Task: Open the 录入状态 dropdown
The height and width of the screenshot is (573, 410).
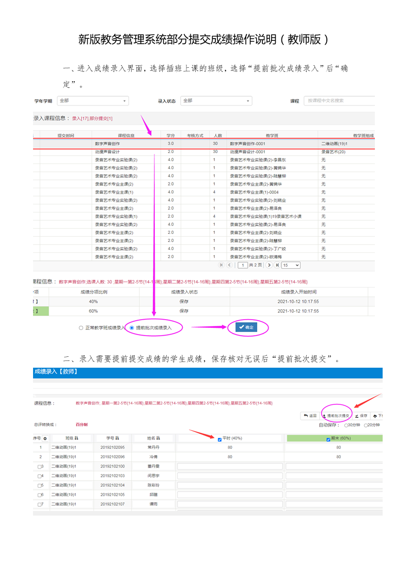Action: 216,101
